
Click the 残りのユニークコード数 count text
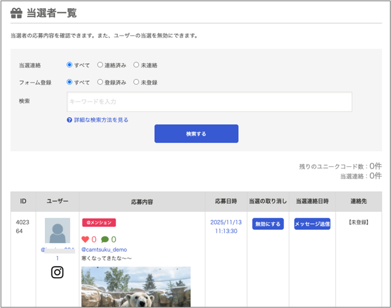tap(340, 166)
